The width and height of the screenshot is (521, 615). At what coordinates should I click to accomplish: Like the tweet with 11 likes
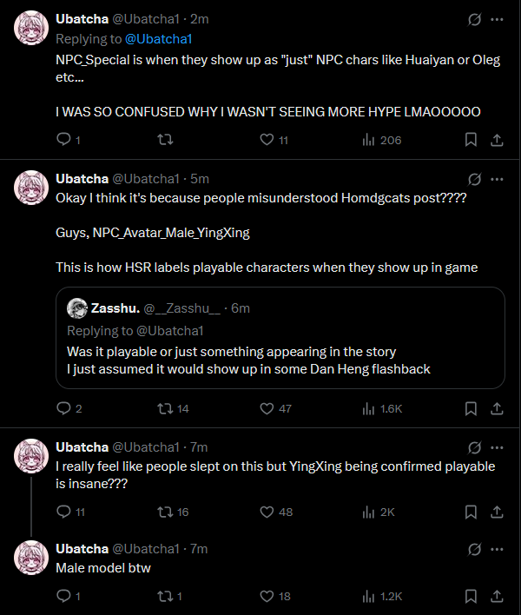[x=267, y=140]
